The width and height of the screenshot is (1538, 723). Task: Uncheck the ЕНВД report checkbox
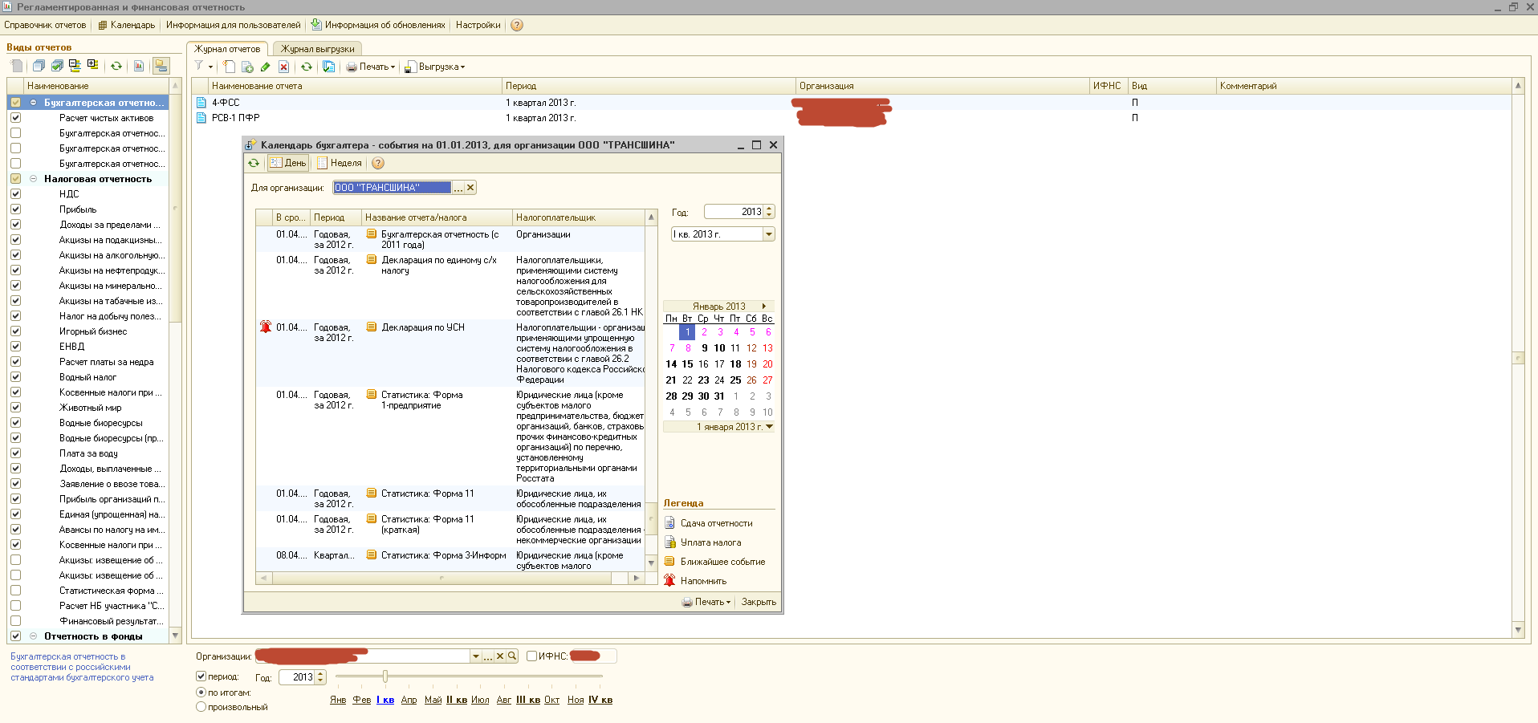(15, 347)
